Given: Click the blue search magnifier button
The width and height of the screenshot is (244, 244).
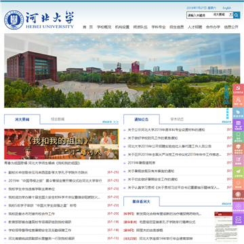Looking at the screenshot, I should (x=237, y=15).
